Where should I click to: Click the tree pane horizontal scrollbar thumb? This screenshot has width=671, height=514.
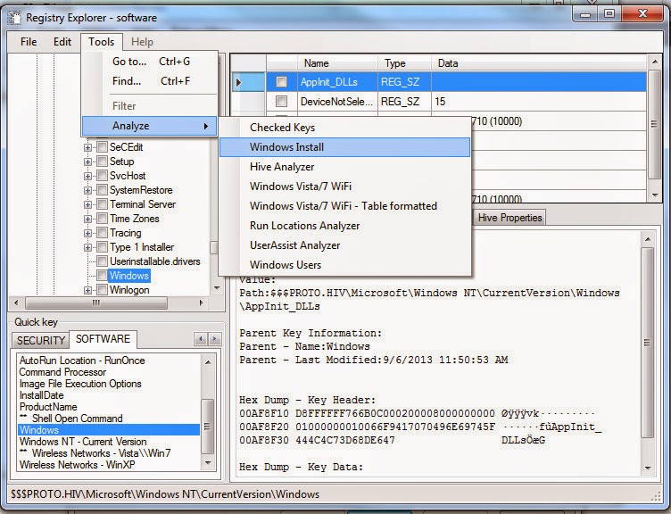[96, 303]
